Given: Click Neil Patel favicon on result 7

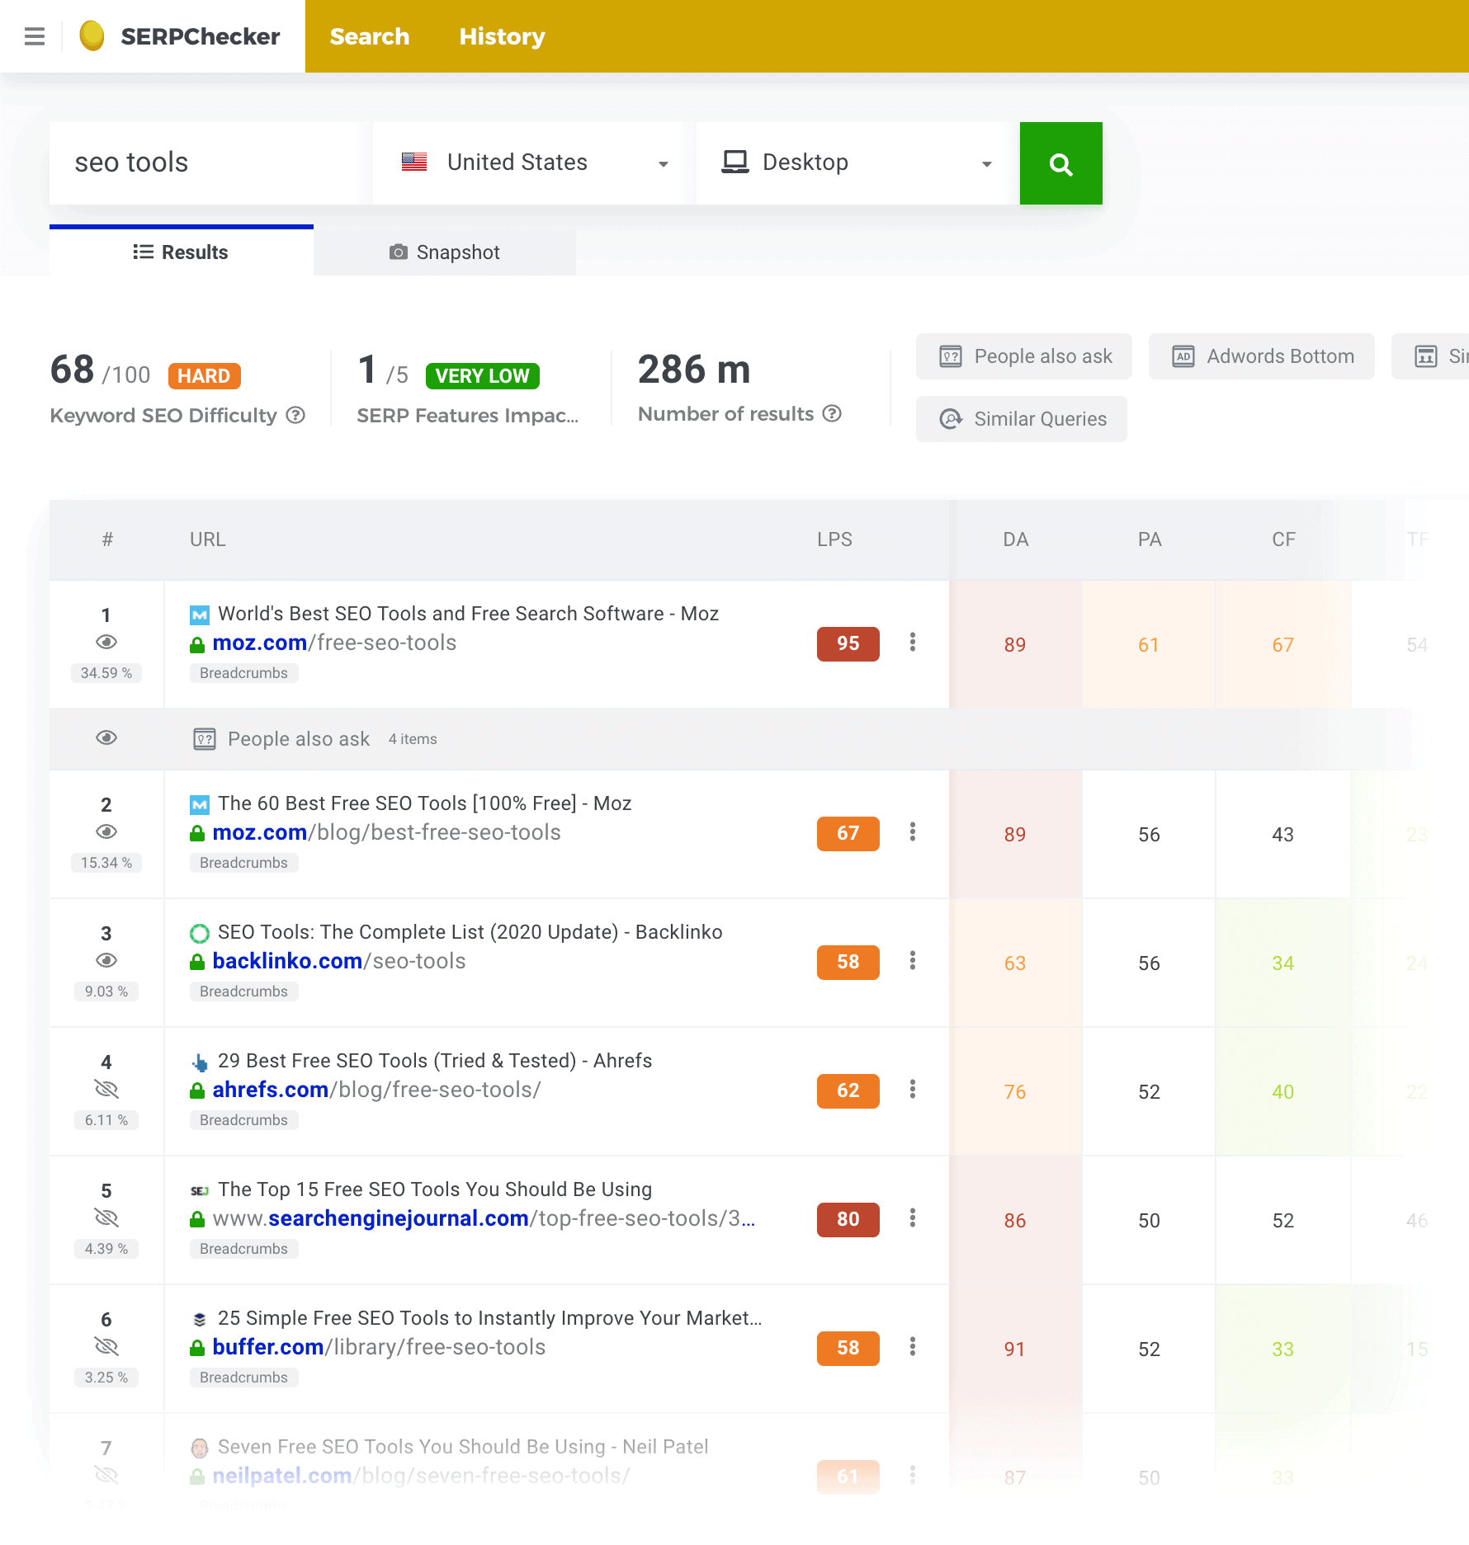Looking at the screenshot, I should pos(199,1448).
